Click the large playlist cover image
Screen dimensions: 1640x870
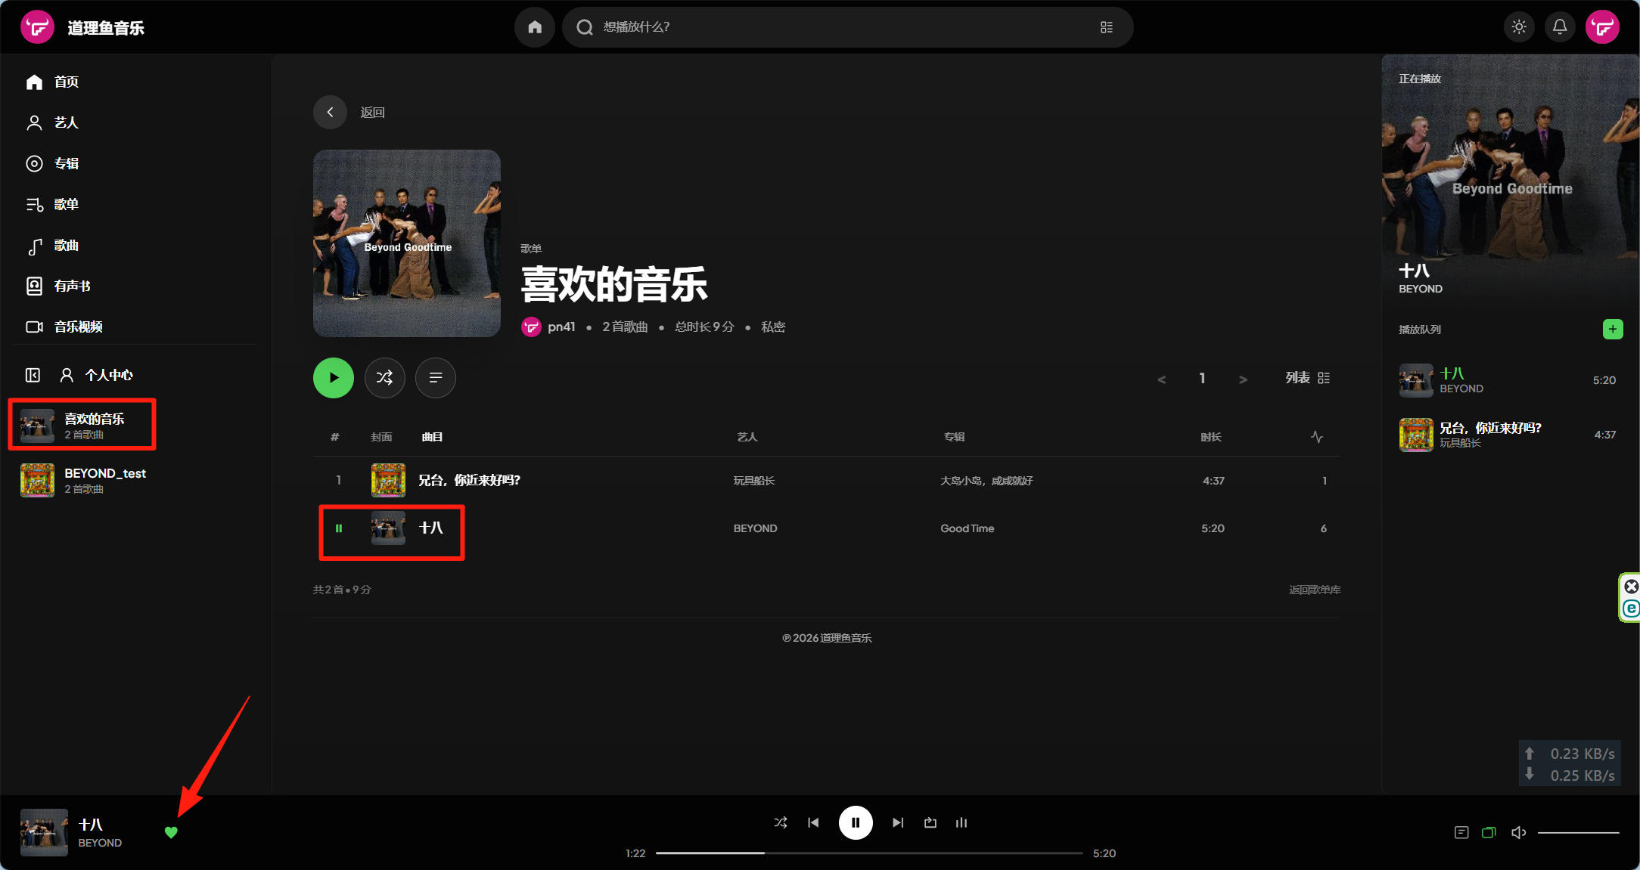coord(407,243)
